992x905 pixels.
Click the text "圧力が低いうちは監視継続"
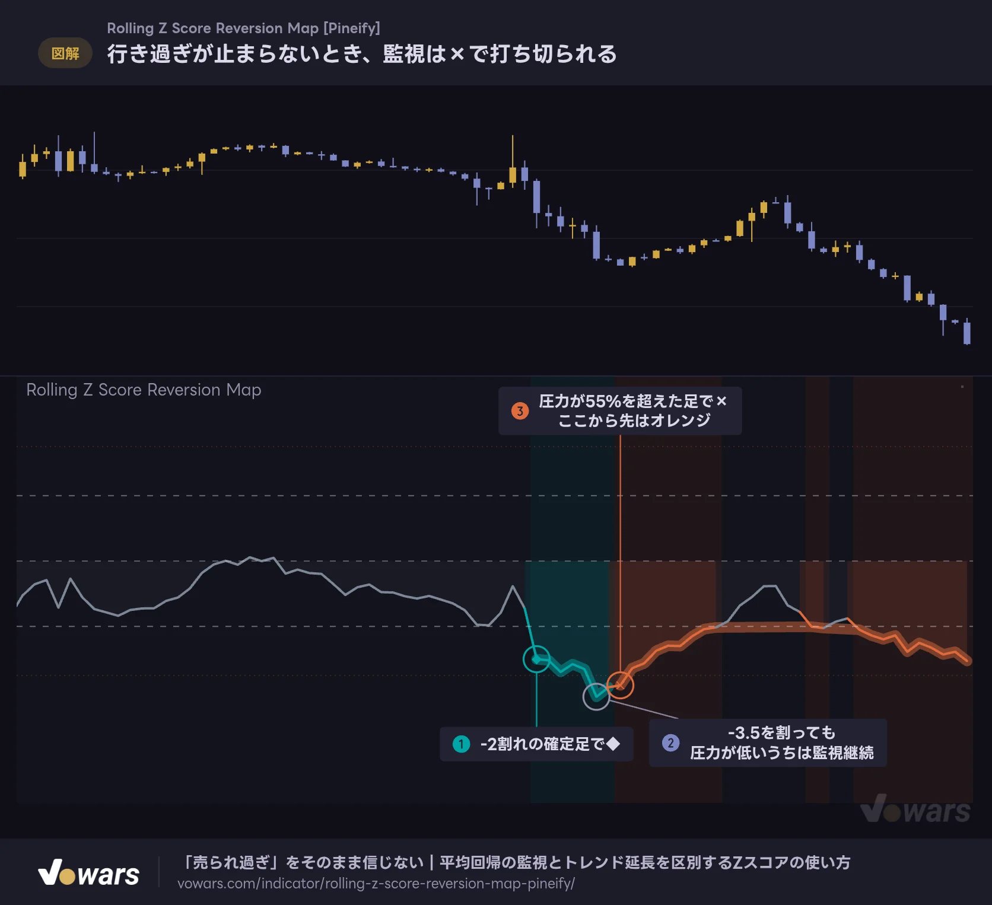tap(781, 753)
